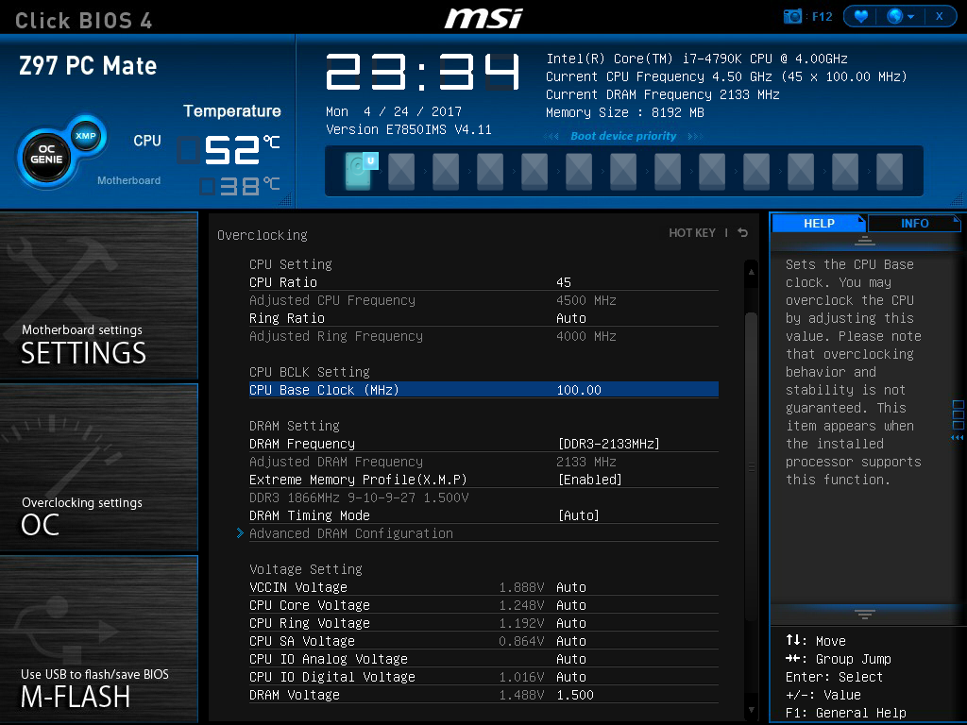The image size is (967, 725).
Task: Select the Ring Ratio setting
Action: click(x=483, y=318)
